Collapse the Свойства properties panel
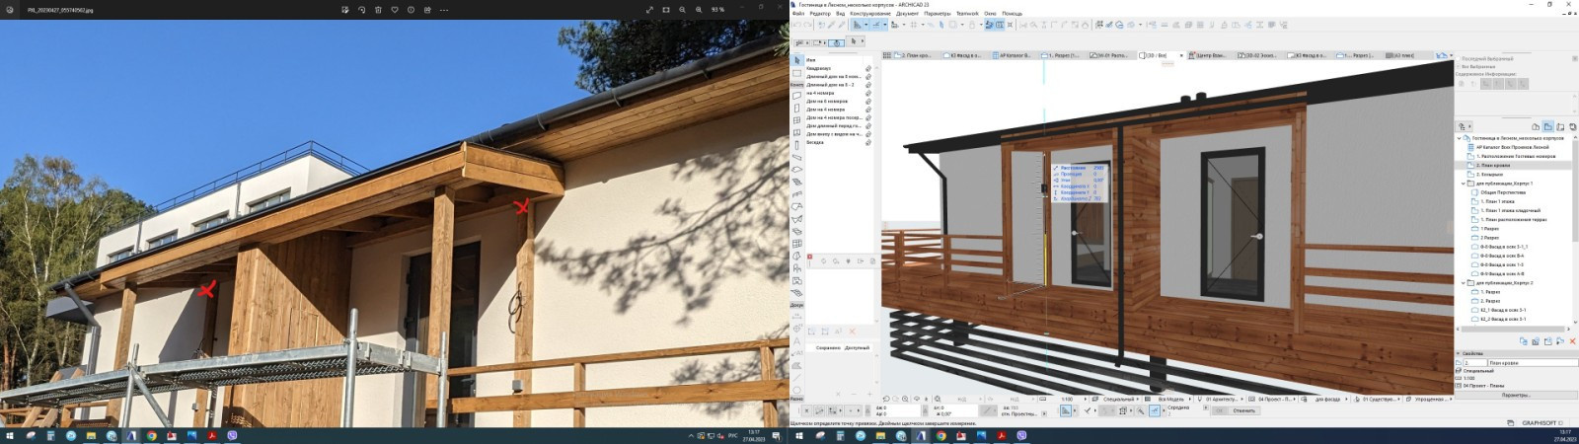 (x=1460, y=353)
